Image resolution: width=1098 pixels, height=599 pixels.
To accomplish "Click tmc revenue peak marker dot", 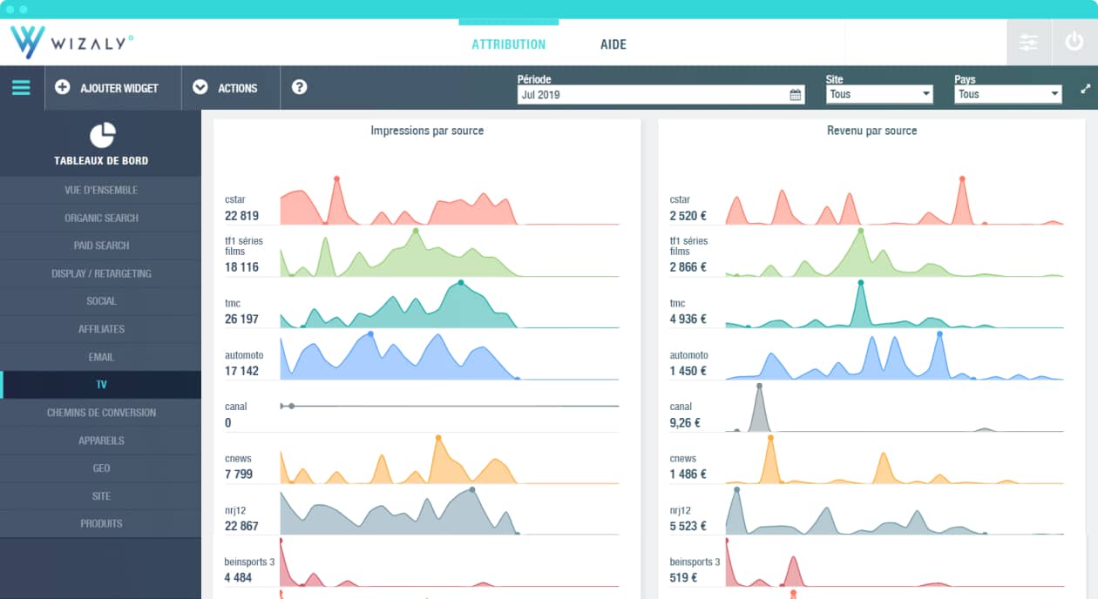I will [x=861, y=282].
